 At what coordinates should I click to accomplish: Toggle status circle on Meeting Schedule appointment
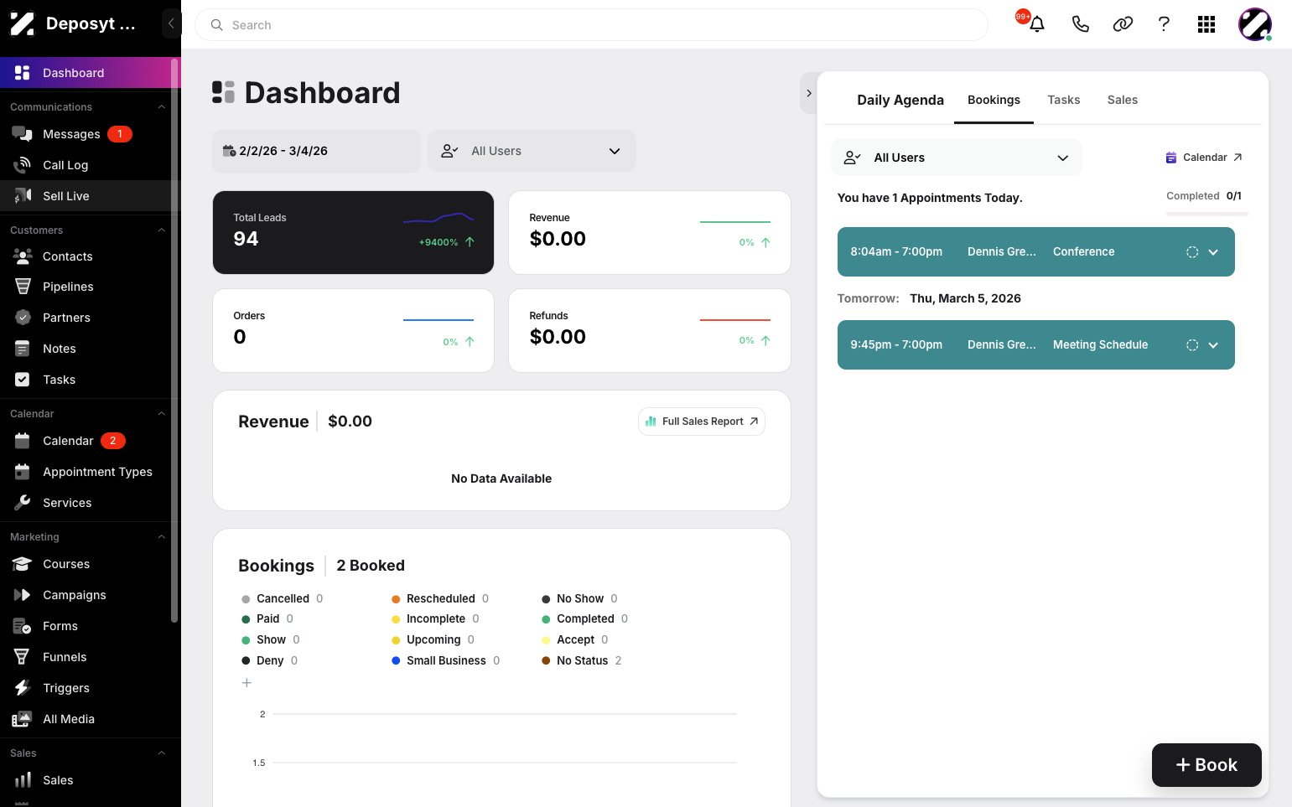point(1192,345)
